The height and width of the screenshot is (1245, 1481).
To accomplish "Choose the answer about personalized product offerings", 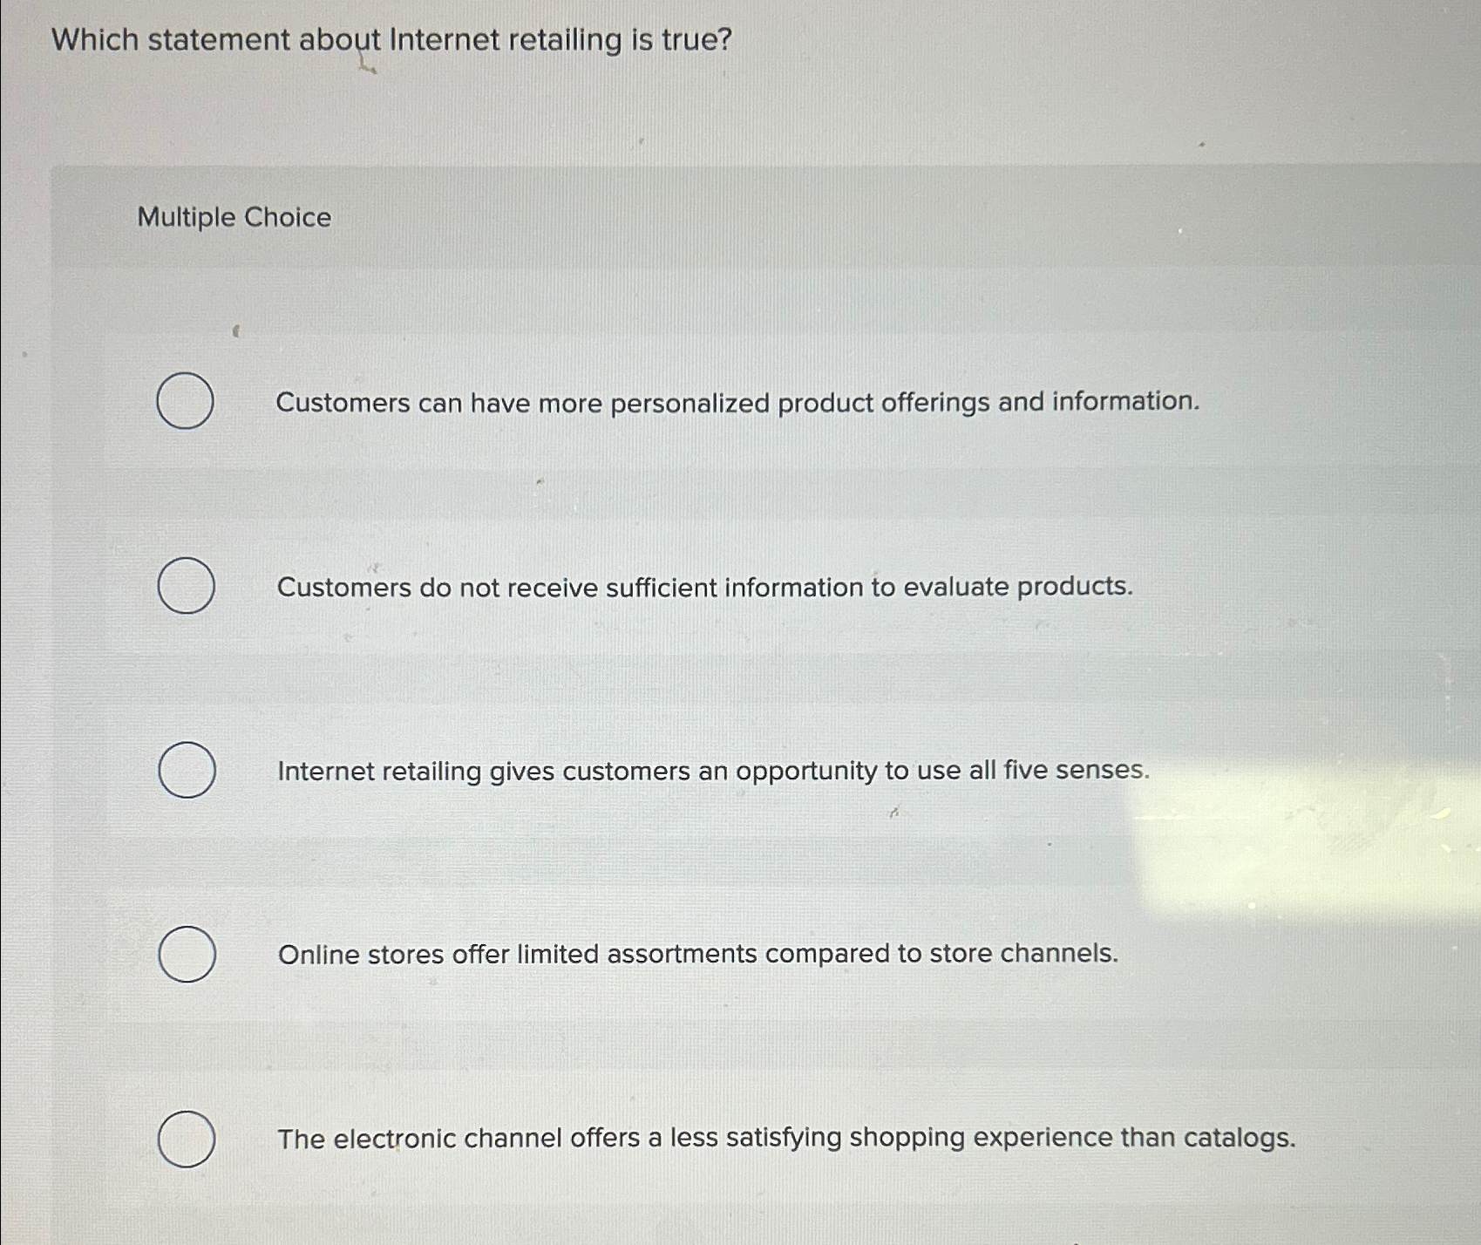I will [x=737, y=402].
